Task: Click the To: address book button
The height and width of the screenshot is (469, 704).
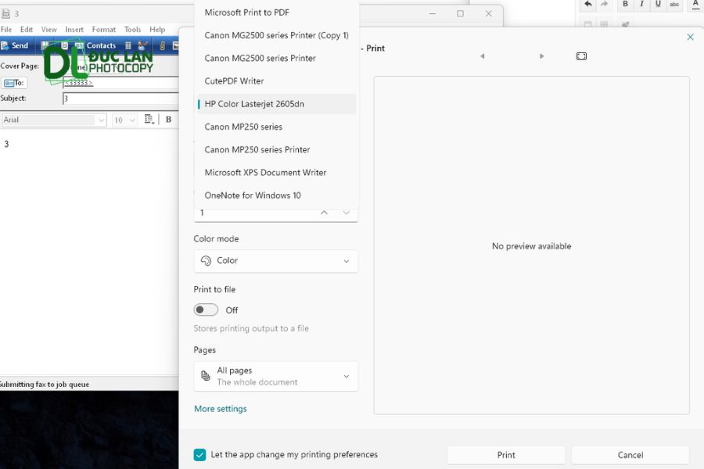Action: (x=14, y=83)
